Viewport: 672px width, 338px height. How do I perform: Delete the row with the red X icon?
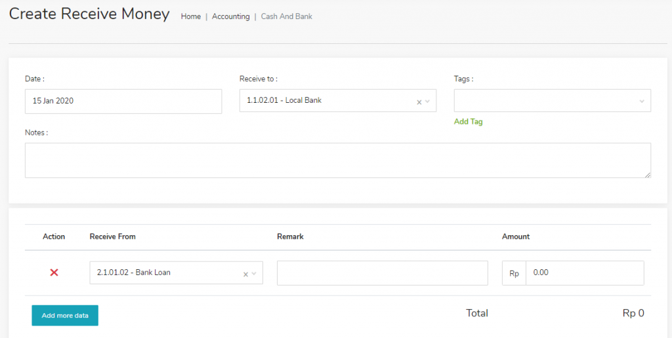pyautogui.click(x=54, y=272)
